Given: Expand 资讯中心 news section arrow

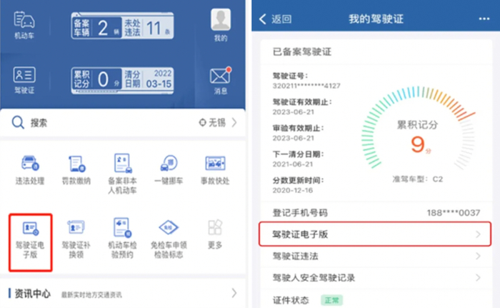Looking at the screenshot, I should click(234, 293).
